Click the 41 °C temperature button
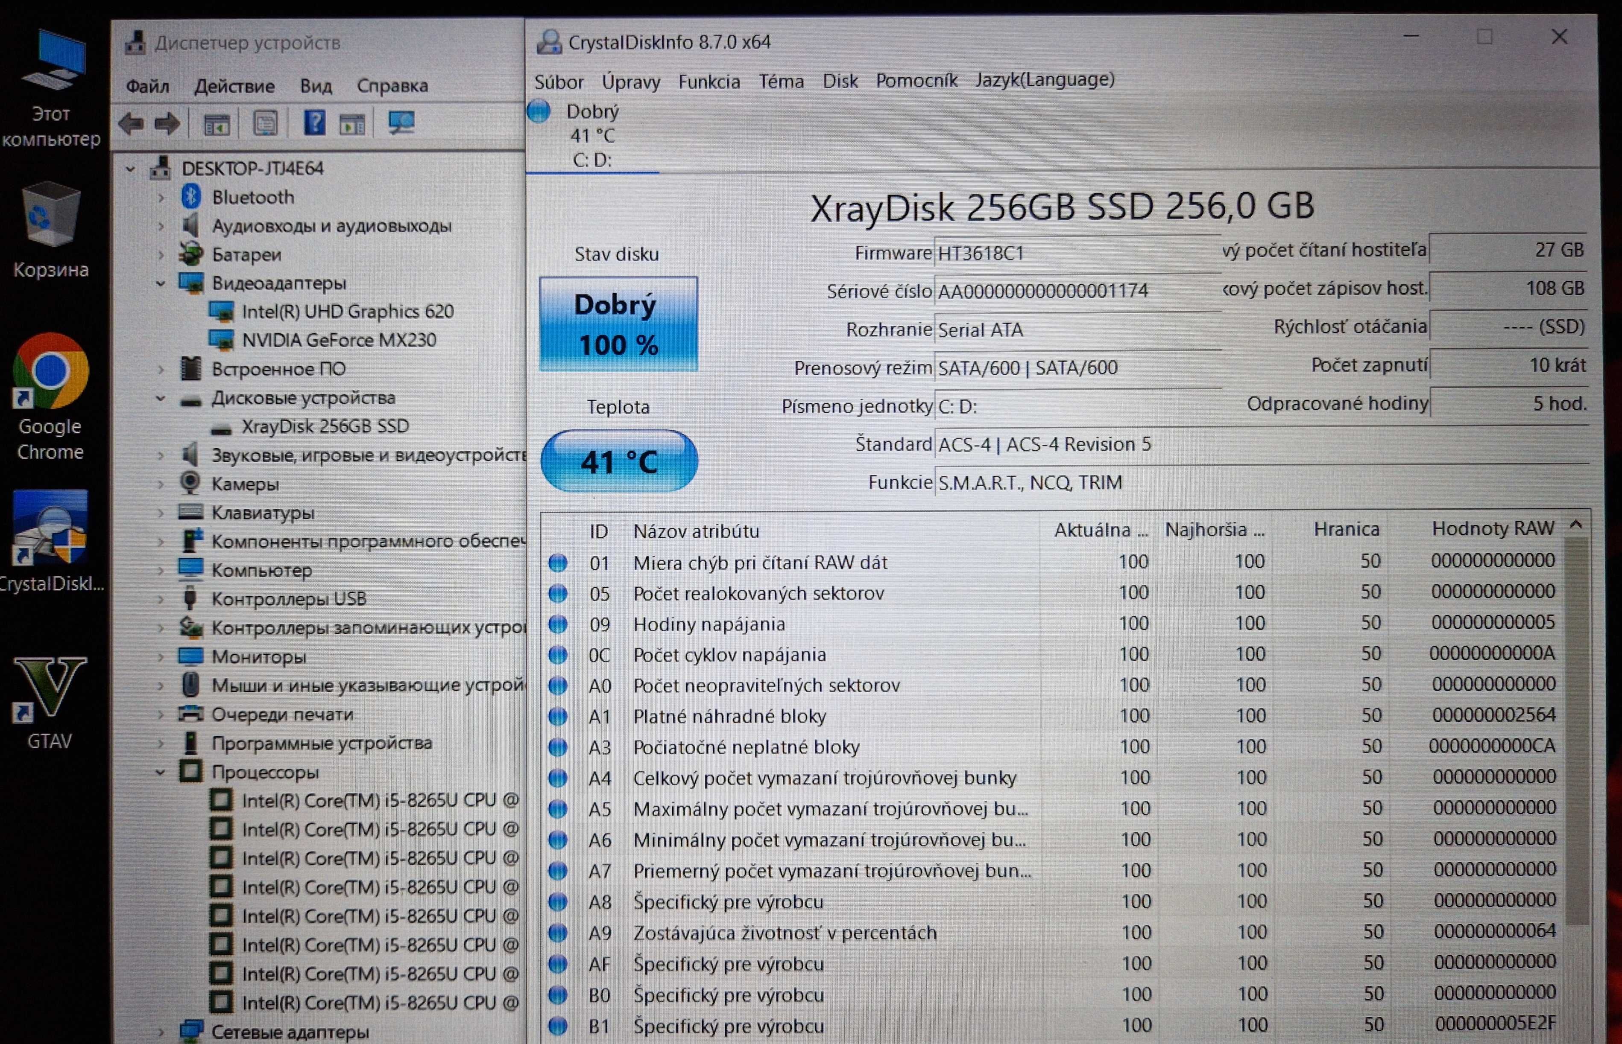Screen dimensions: 1622x1044 [619, 461]
